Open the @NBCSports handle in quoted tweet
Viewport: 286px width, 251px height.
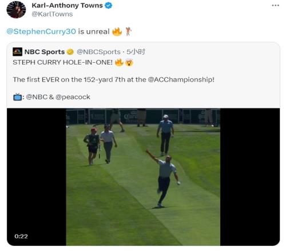point(98,52)
